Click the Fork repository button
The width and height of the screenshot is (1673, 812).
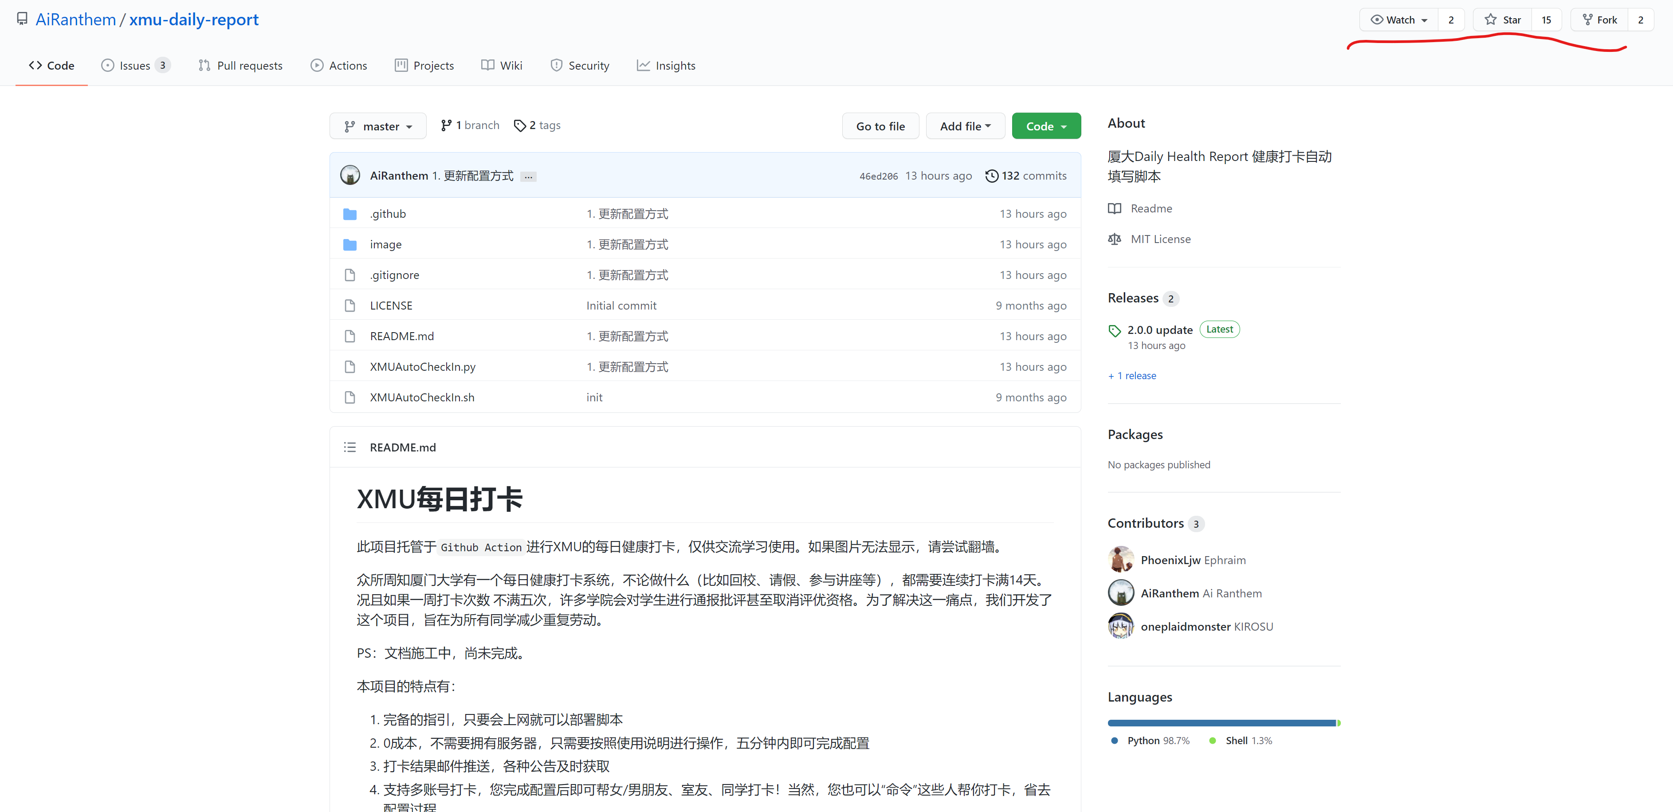(1600, 20)
